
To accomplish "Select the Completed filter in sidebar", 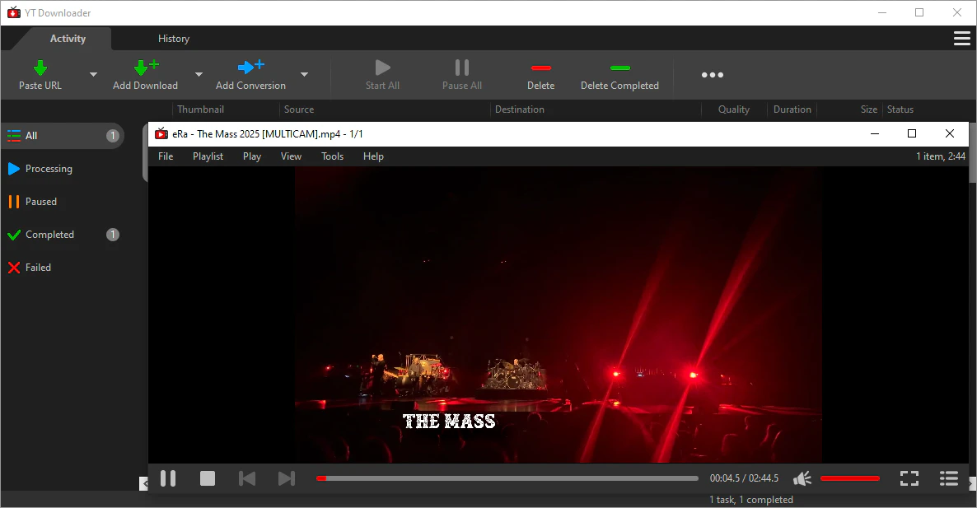I will [63, 235].
